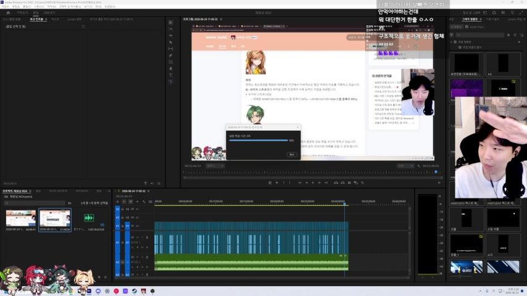
Task: Select the Track Select Forward tool
Action: [171, 29]
